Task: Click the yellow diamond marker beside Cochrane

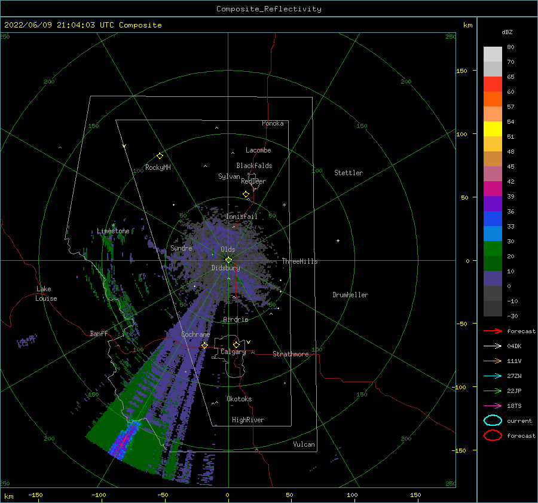Action: coord(204,346)
